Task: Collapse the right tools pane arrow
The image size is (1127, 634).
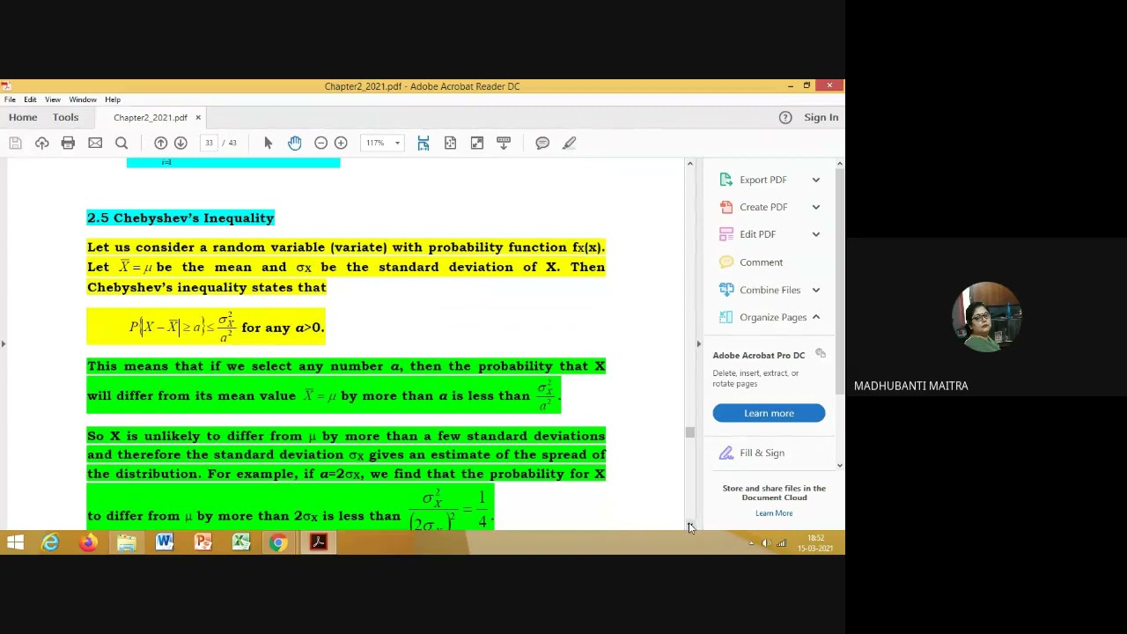Action: [x=699, y=343]
